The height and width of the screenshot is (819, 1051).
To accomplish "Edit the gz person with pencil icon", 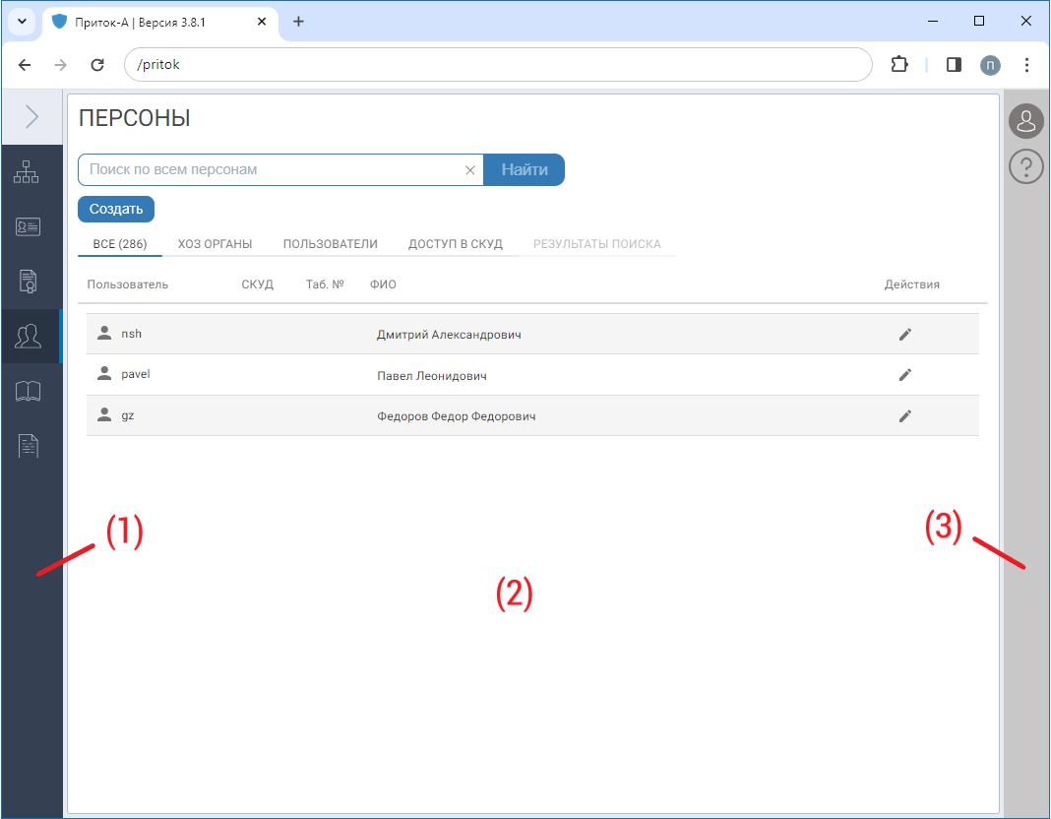I will [905, 416].
